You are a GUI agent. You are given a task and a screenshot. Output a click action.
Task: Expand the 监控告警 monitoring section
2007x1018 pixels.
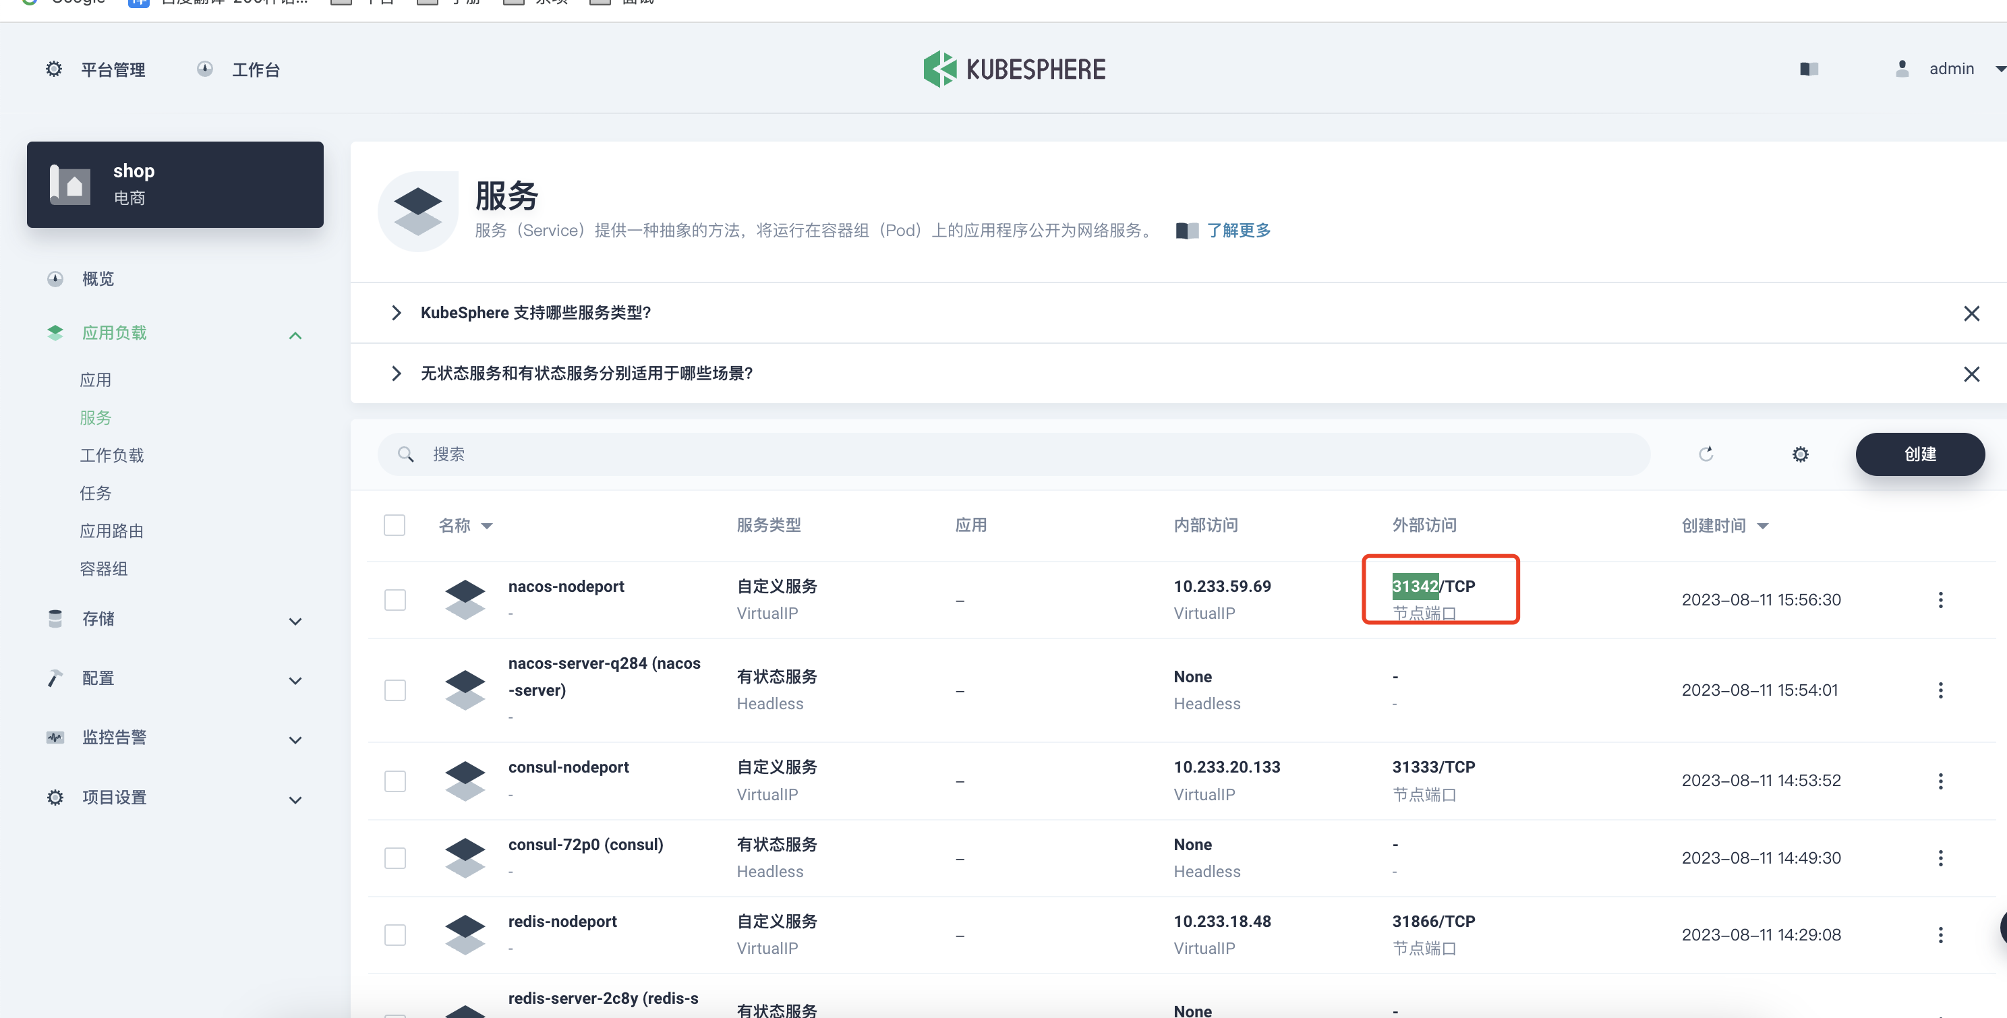click(295, 739)
